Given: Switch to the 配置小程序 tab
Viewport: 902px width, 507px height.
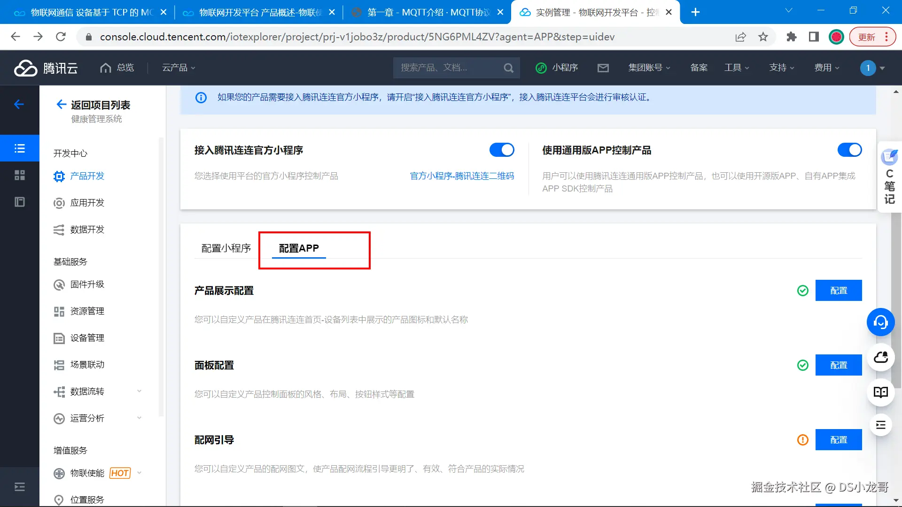Looking at the screenshot, I should click(x=226, y=248).
